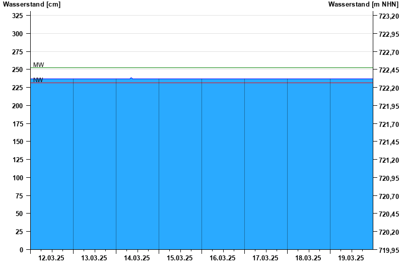Click the 300 left axis value
This screenshot has height=277, width=403.
click(x=18, y=34)
